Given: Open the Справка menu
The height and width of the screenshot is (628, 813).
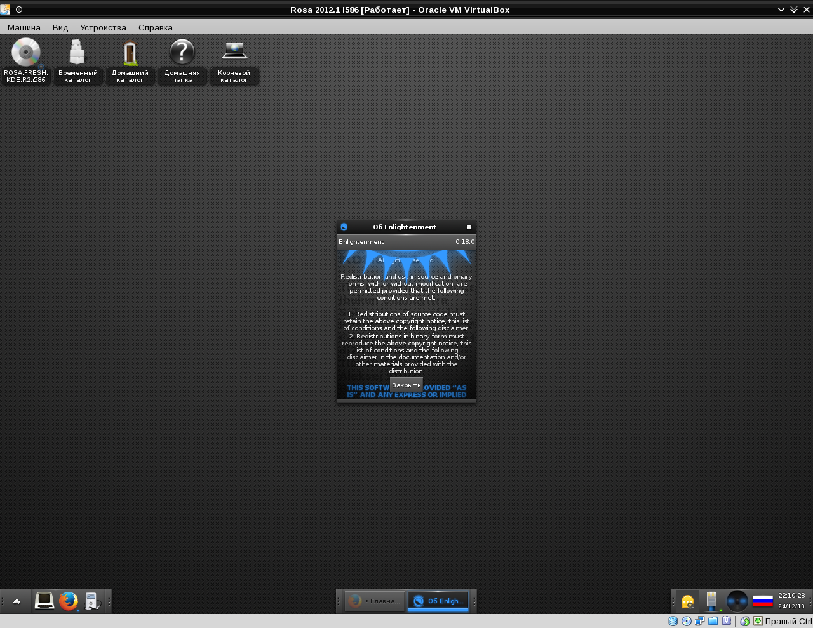Looking at the screenshot, I should pos(156,27).
